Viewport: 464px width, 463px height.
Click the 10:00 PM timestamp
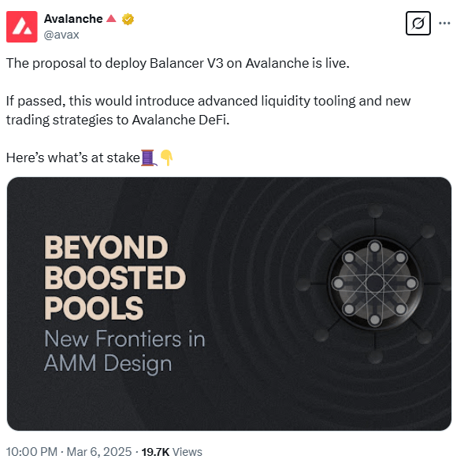coord(32,452)
